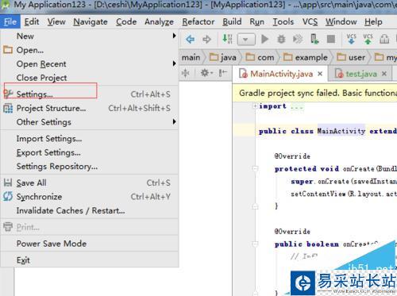397x296 pixels.
Task: Click the user breadcrumb folder
Action: click(351, 57)
